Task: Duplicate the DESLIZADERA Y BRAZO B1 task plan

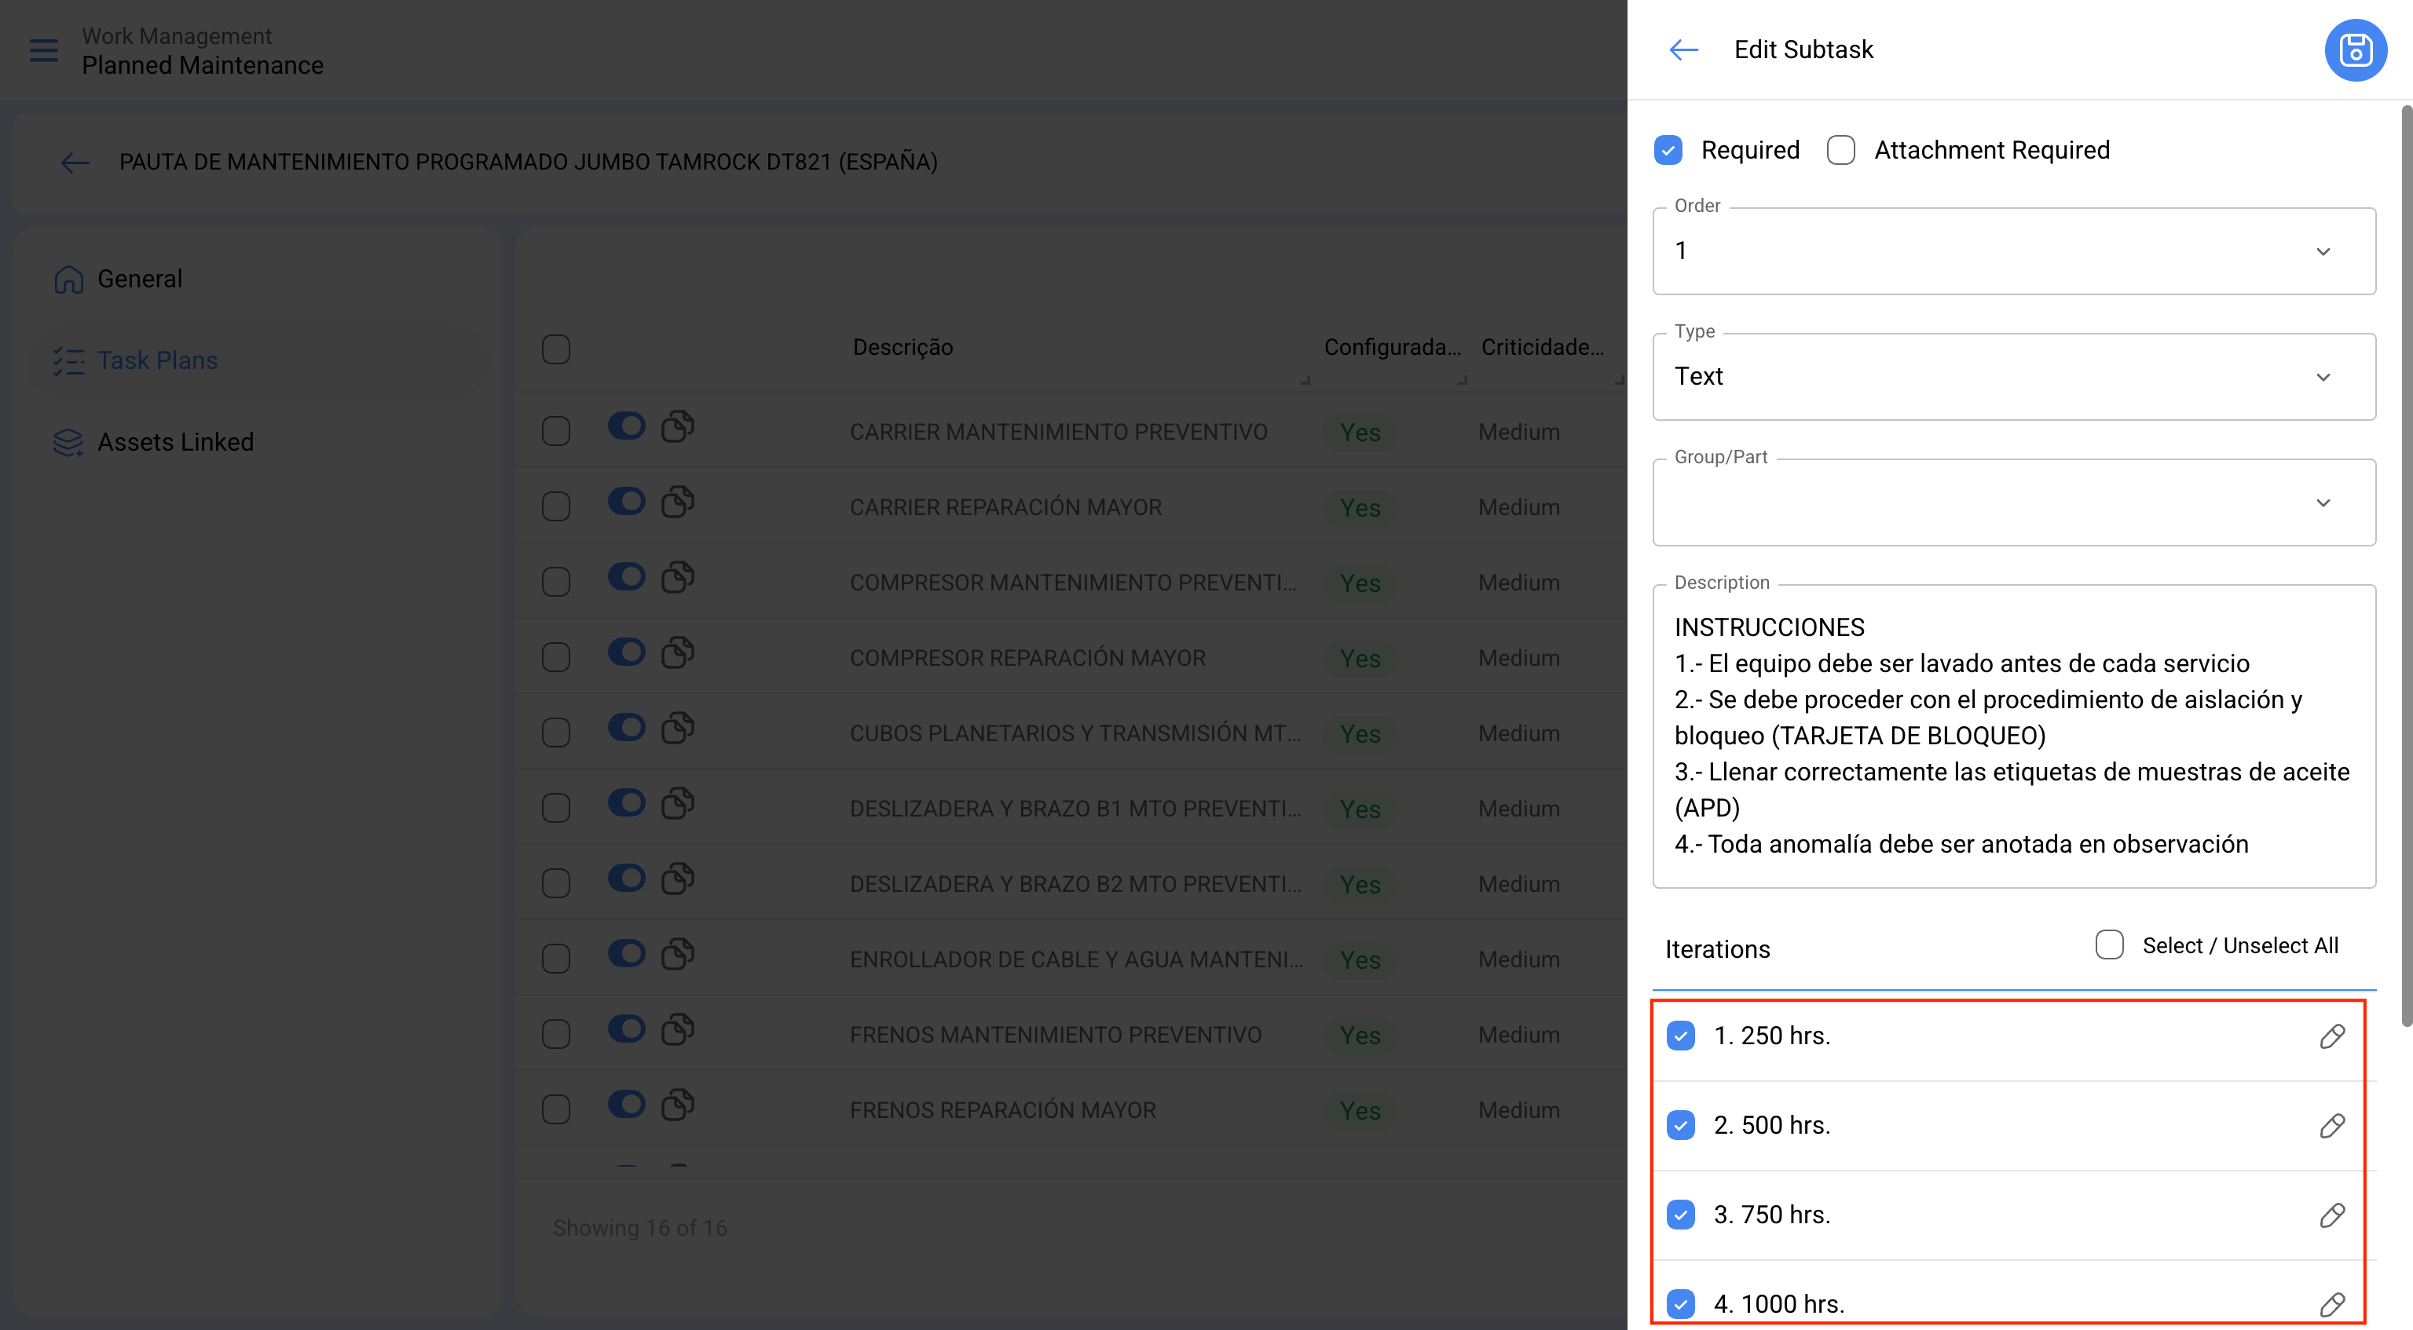Action: click(677, 802)
